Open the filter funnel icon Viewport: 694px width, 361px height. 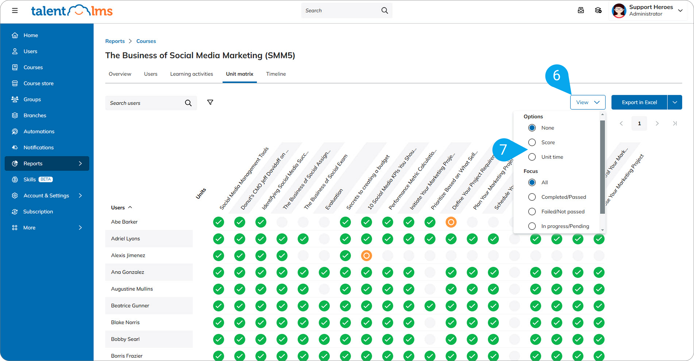[x=210, y=102]
